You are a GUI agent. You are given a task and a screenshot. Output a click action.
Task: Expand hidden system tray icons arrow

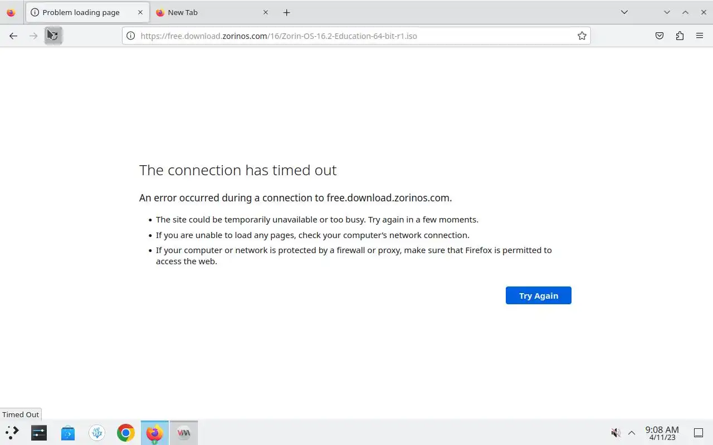[x=632, y=433]
